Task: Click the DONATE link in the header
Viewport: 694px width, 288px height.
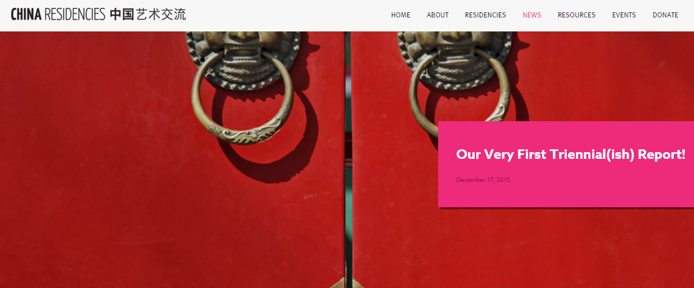Action: tap(665, 15)
